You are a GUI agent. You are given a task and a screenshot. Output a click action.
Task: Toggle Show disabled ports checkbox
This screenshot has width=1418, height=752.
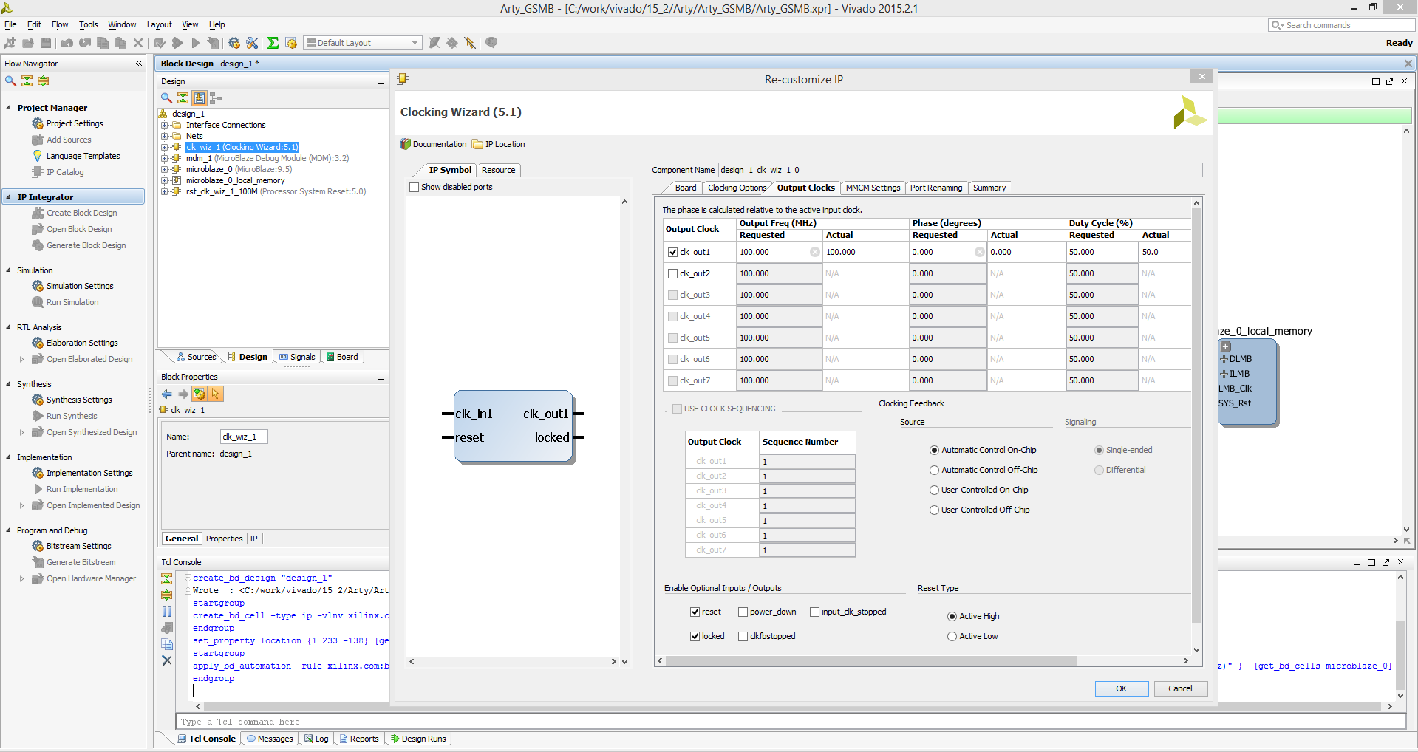(414, 188)
